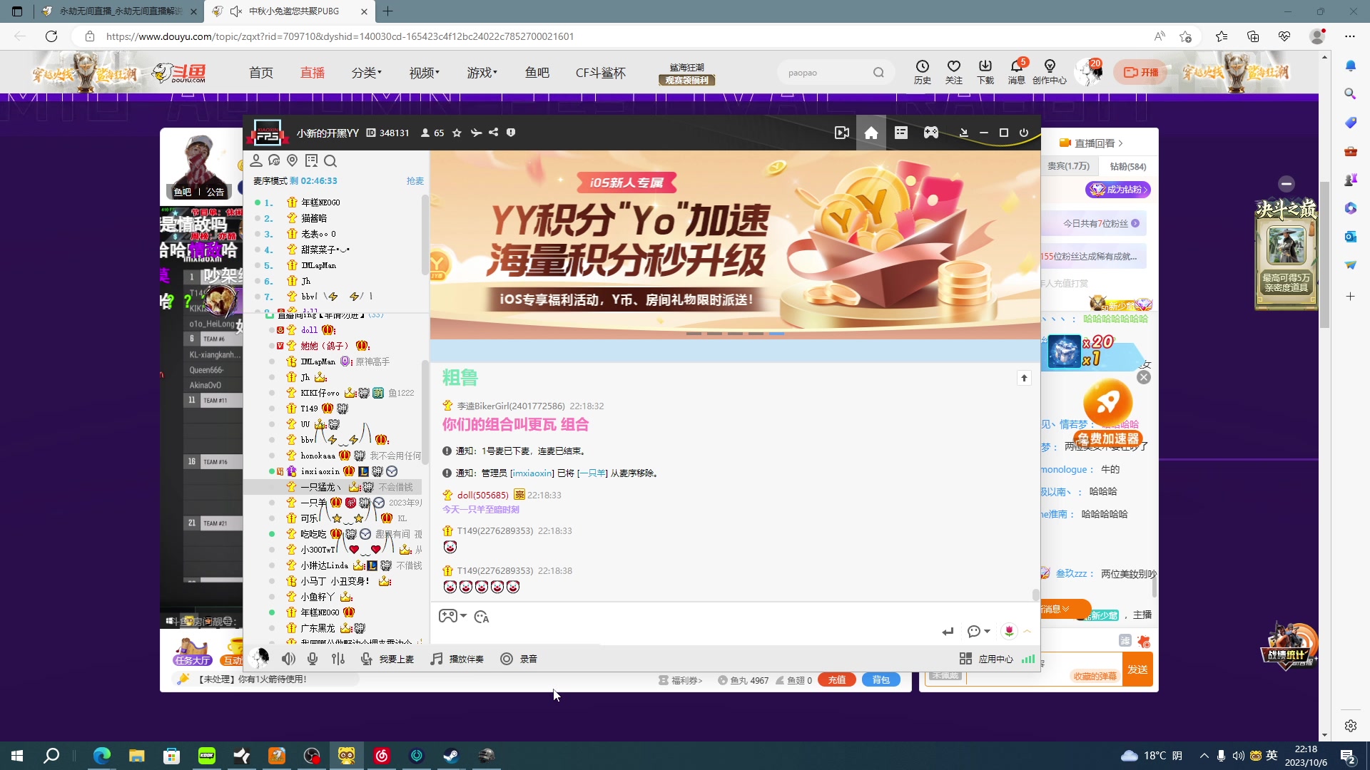Click the emoji text-style icon in chat input
This screenshot has height=770, width=1370.
482,617
